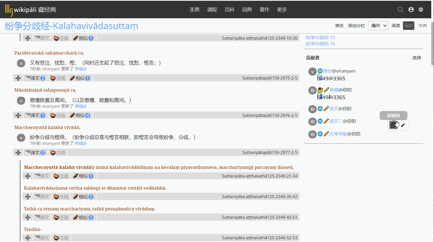Expand 译文 2 under Paridevasokā verse
Screen dimensions: 434x242
pos(35,78)
